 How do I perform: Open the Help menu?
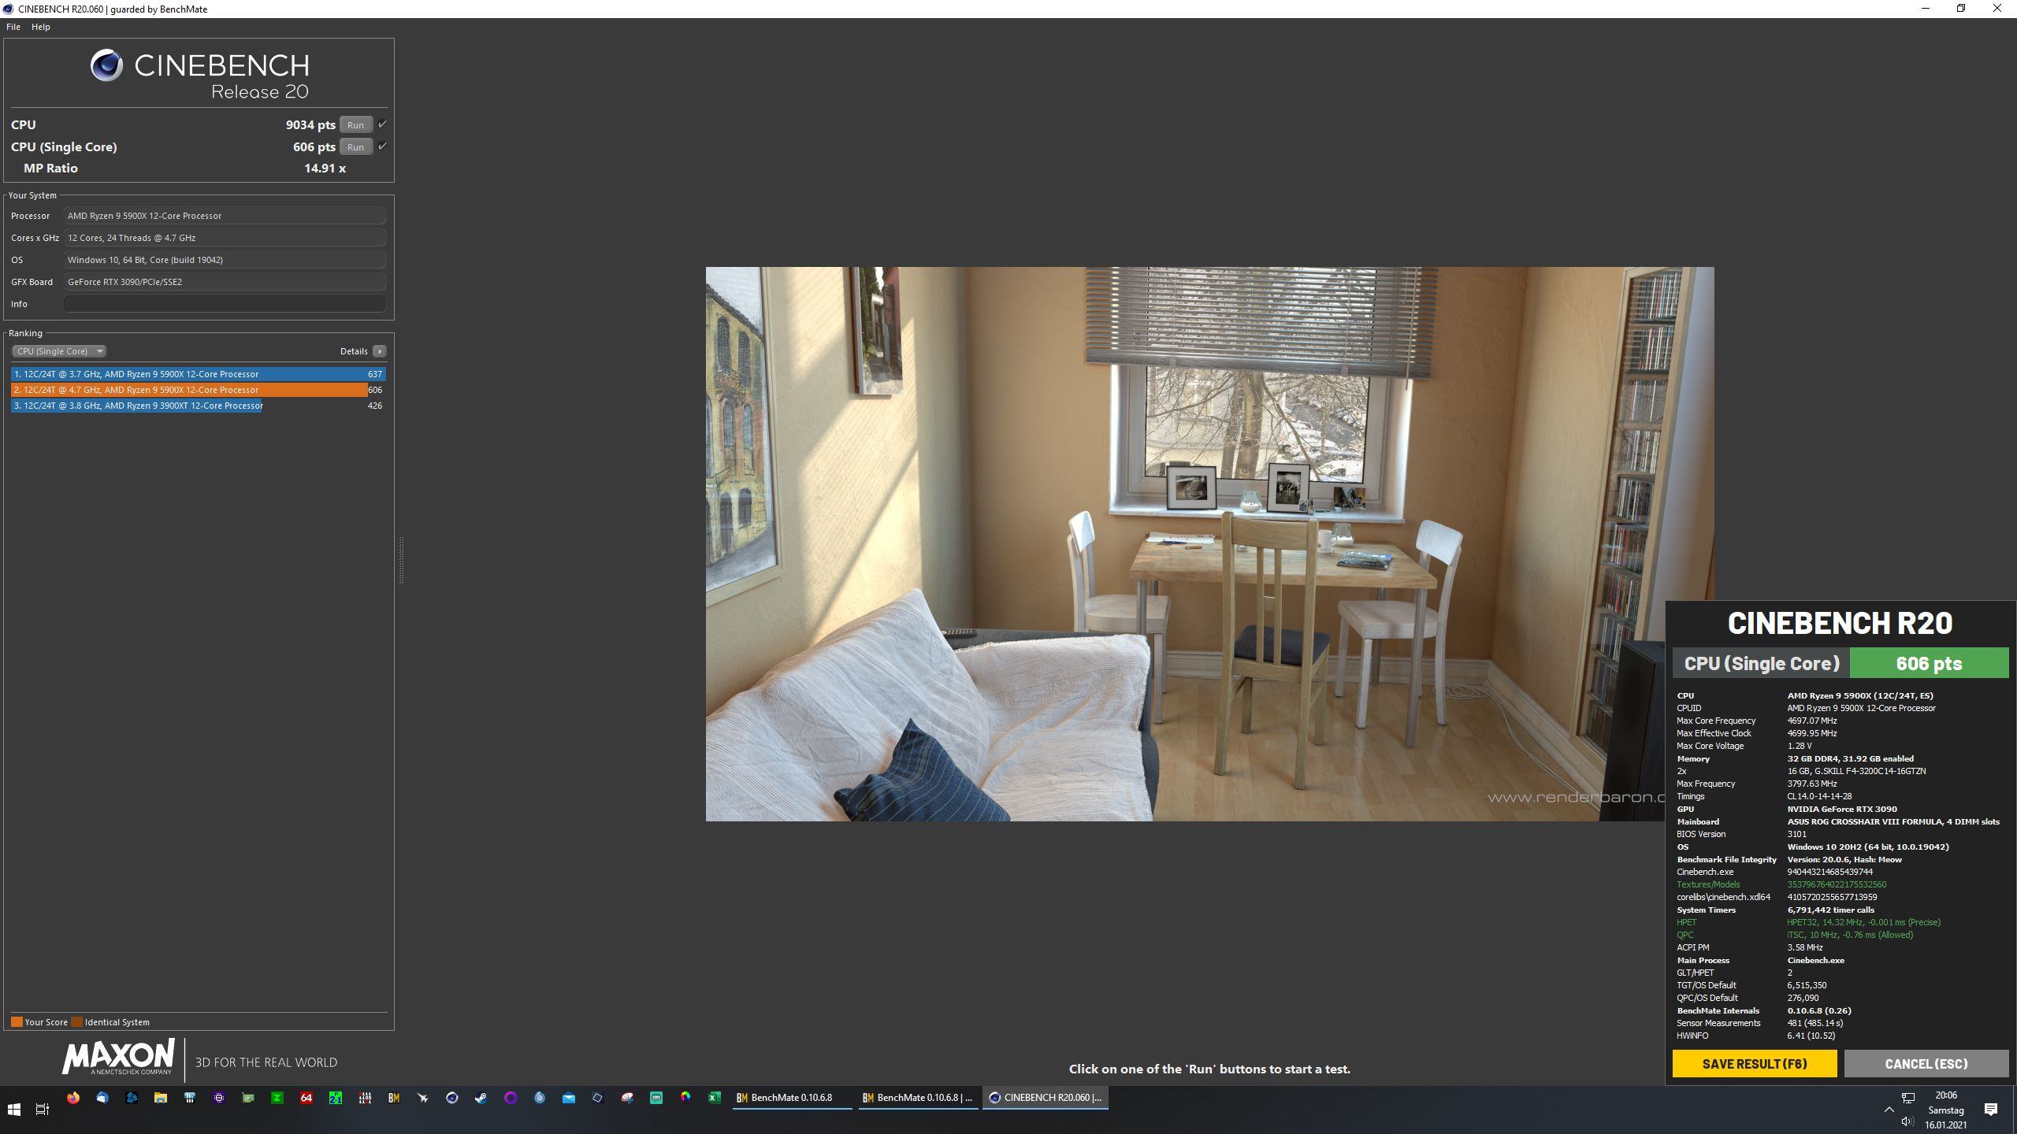click(x=40, y=27)
